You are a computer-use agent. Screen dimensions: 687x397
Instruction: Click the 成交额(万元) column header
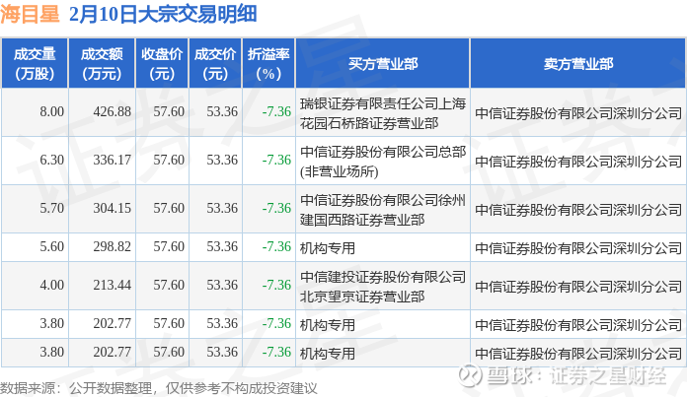[x=102, y=64]
